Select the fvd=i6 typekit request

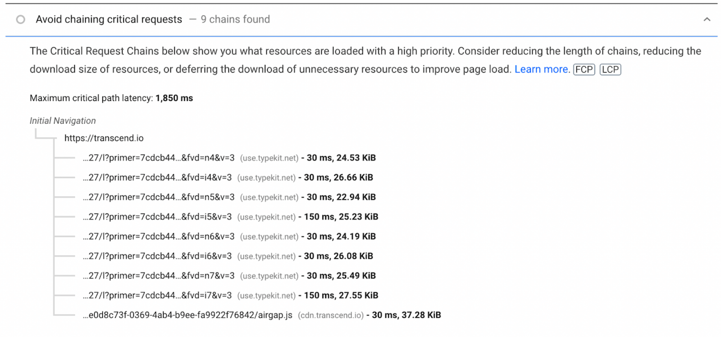[x=157, y=256]
